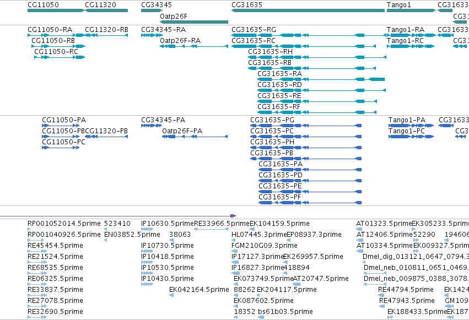The width and height of the screenshot is (469, 320).
Task: Select EST bs61b03.5prime
Action: coord(261,318)
